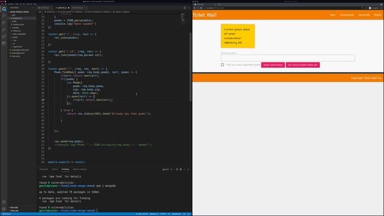Open the Javascript link in the navbar

click(x=364, y=15)
